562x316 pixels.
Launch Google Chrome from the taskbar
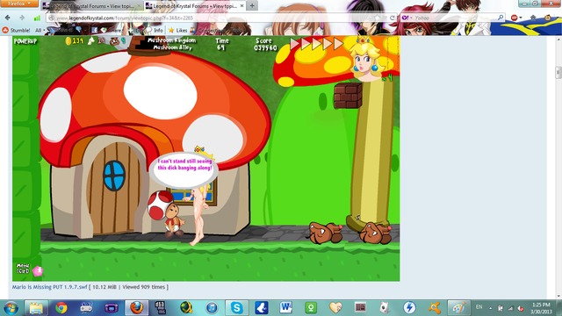[x=61, y=308]
